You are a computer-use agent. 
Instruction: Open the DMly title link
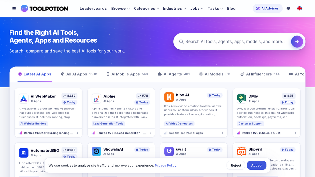[253, 96]
